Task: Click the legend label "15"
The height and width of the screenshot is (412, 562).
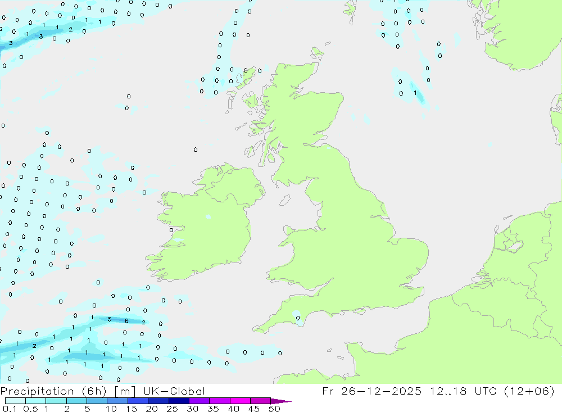Action: pos(132,409)
